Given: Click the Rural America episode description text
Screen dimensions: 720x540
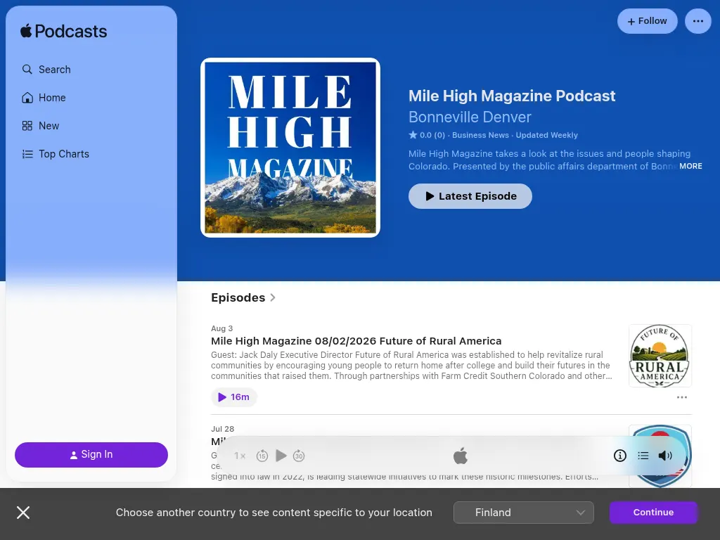Looking at the screenshot, I should pyautogui.click(x=411, y=366).
